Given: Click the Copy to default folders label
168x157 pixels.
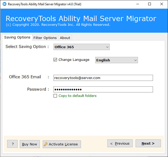Looking at the screenshot, I should 78,96.
